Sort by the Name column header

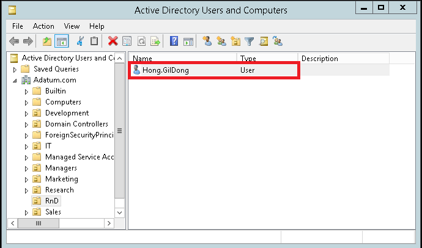[x=183, y=58]
